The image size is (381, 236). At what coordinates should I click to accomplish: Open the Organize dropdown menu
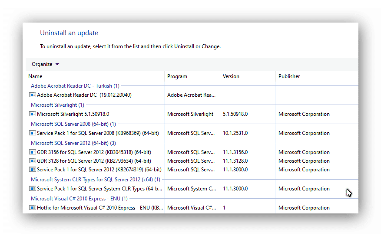[45, 64]
